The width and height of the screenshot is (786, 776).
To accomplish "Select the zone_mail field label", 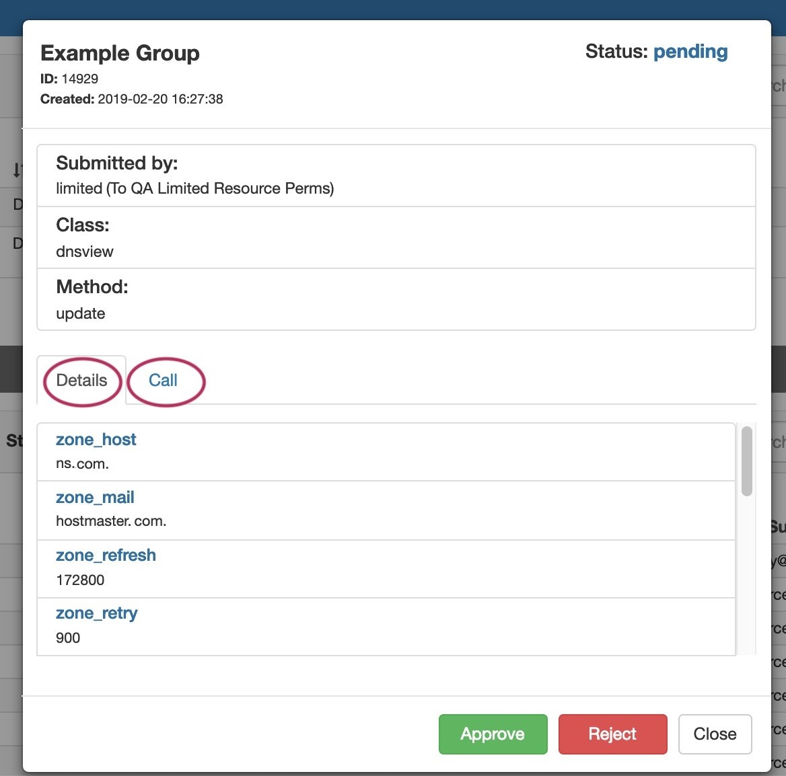I will pos(95,498).
